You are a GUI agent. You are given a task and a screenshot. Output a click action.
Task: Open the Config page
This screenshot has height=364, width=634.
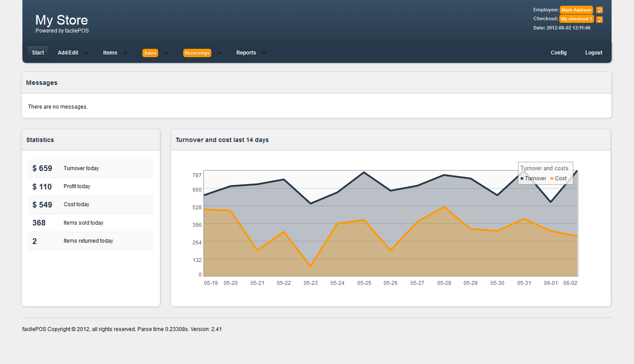coord(558,53)
